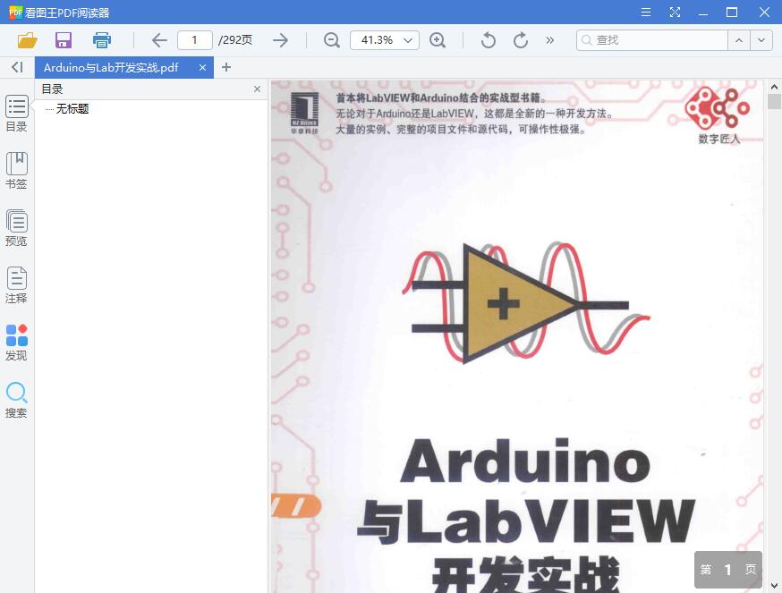Screen dimensions: 782x593
Task: Open the hamburger main menu in title bar
Action: [646, 12]
